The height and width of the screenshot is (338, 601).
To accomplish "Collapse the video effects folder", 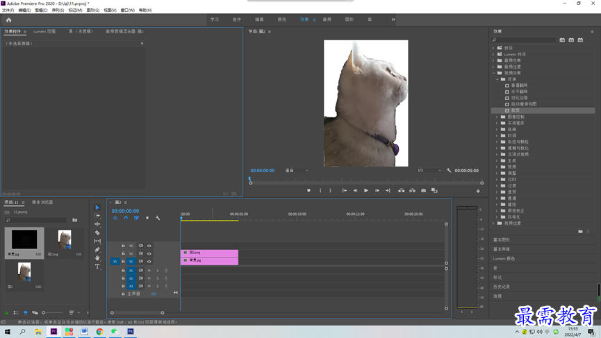I will (x=494, y=73).
